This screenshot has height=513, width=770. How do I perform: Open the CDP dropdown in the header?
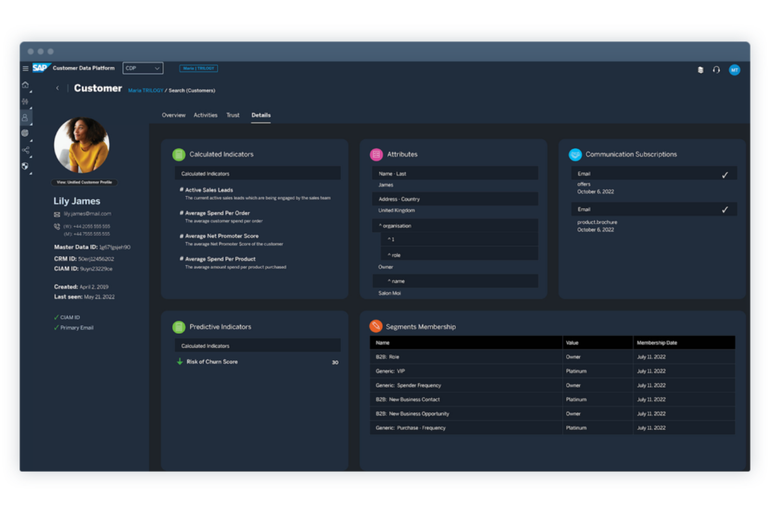pyautogui.click(x=143, y=68)
